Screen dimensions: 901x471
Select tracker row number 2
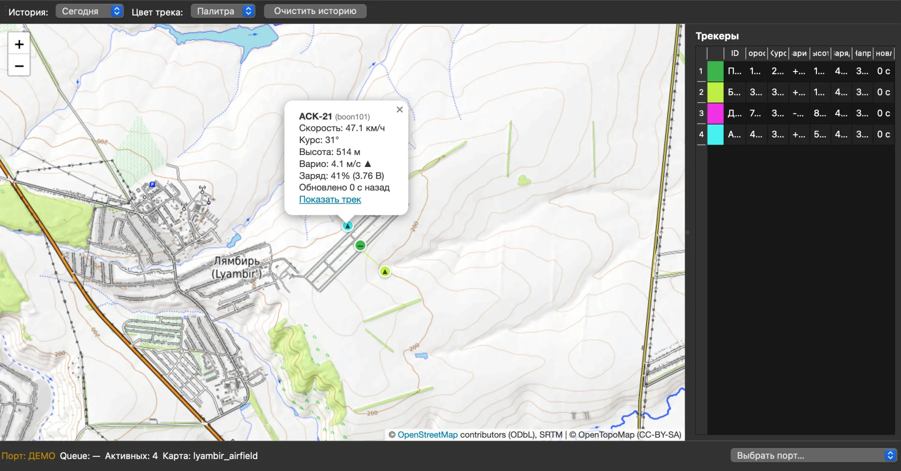click(x=701, y=92)
